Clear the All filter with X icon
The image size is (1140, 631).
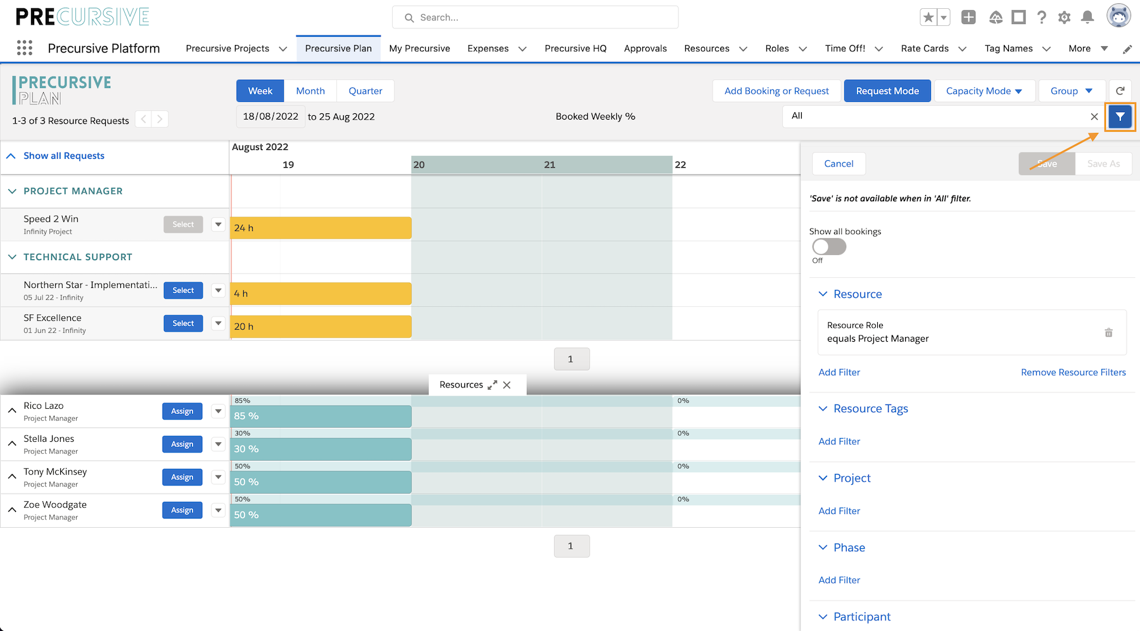1094,116
